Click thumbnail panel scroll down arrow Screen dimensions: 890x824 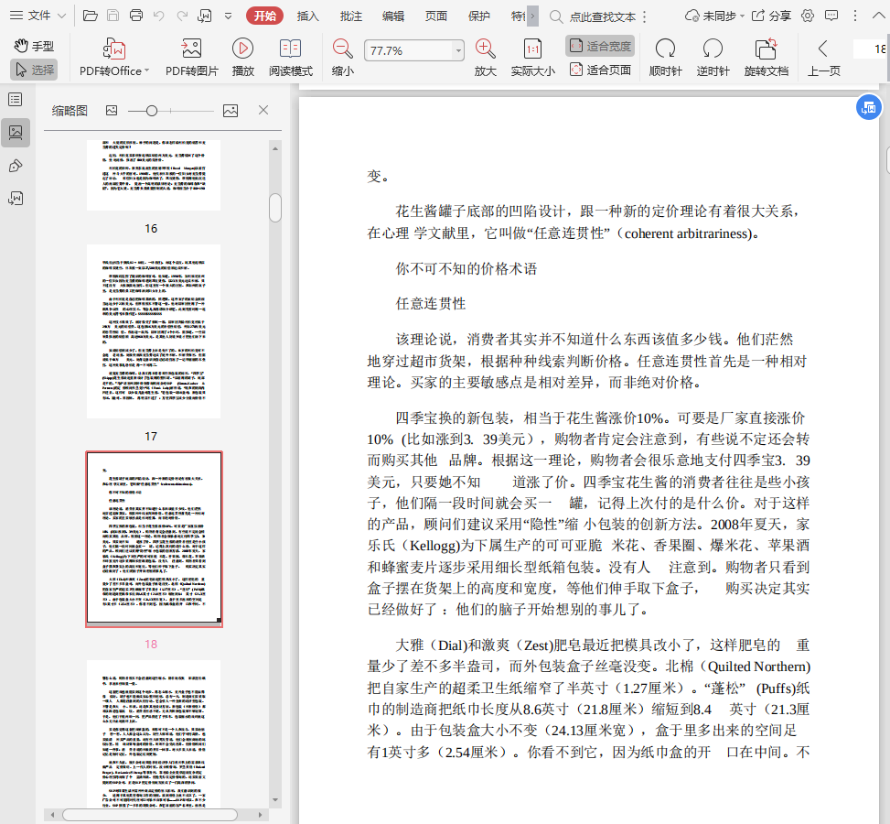pos(275,799)
